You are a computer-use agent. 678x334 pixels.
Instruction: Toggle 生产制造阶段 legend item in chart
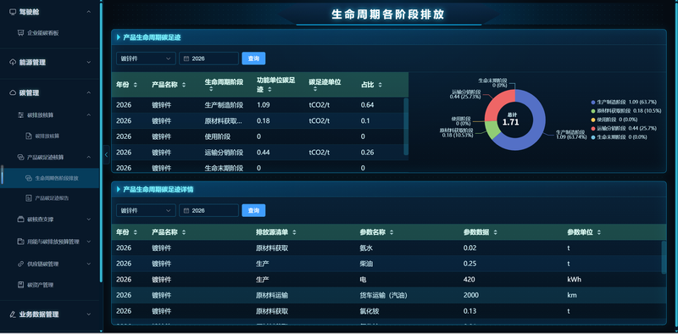pyautogui.click(x=624, y=102)
